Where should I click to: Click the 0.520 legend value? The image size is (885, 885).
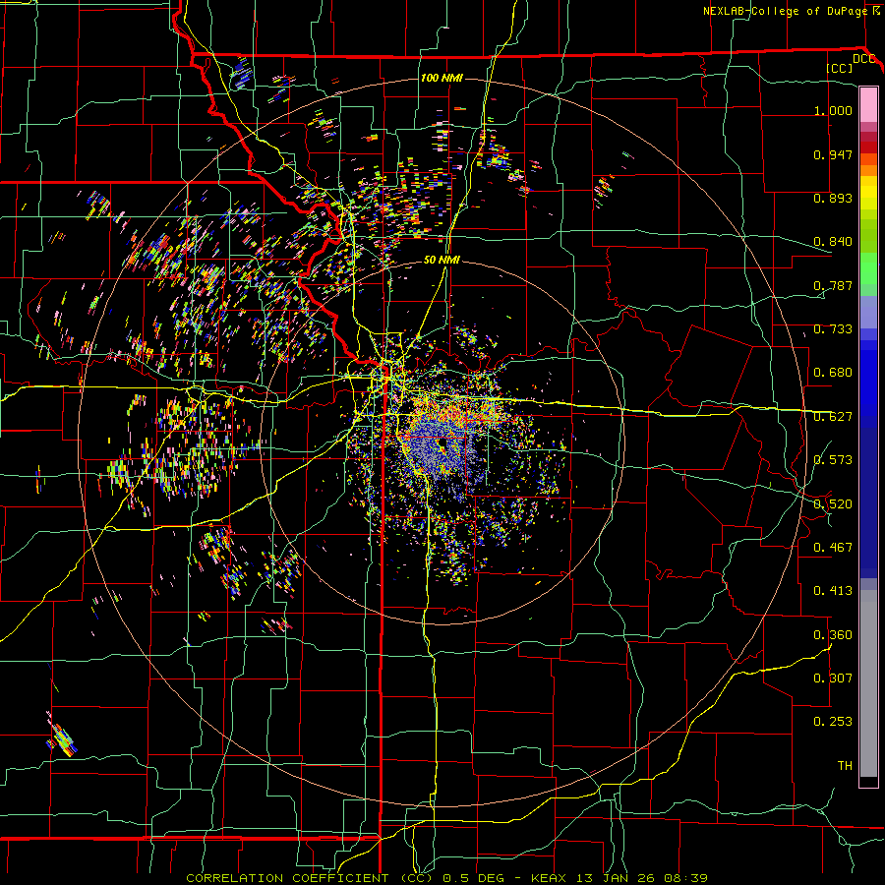click(833, 504)
